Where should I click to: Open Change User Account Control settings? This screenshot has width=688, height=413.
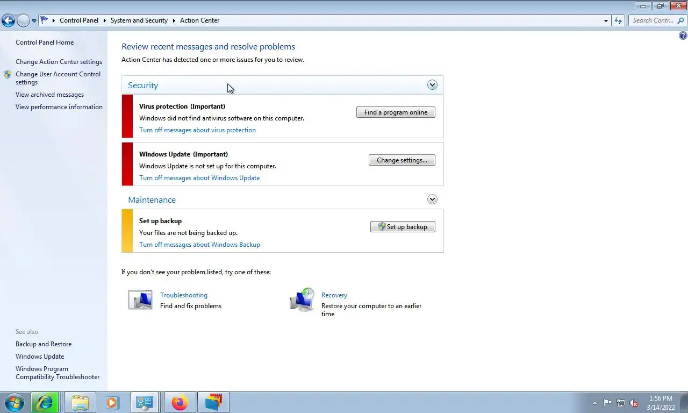coord(58,78)
